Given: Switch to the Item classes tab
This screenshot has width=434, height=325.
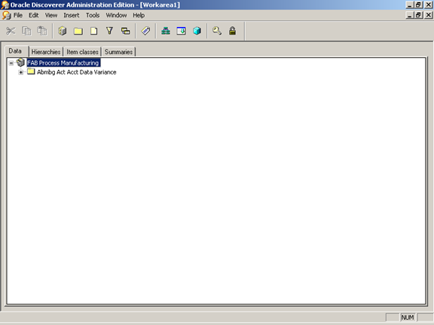Looking at the screenshot, I should click(82, 52).
